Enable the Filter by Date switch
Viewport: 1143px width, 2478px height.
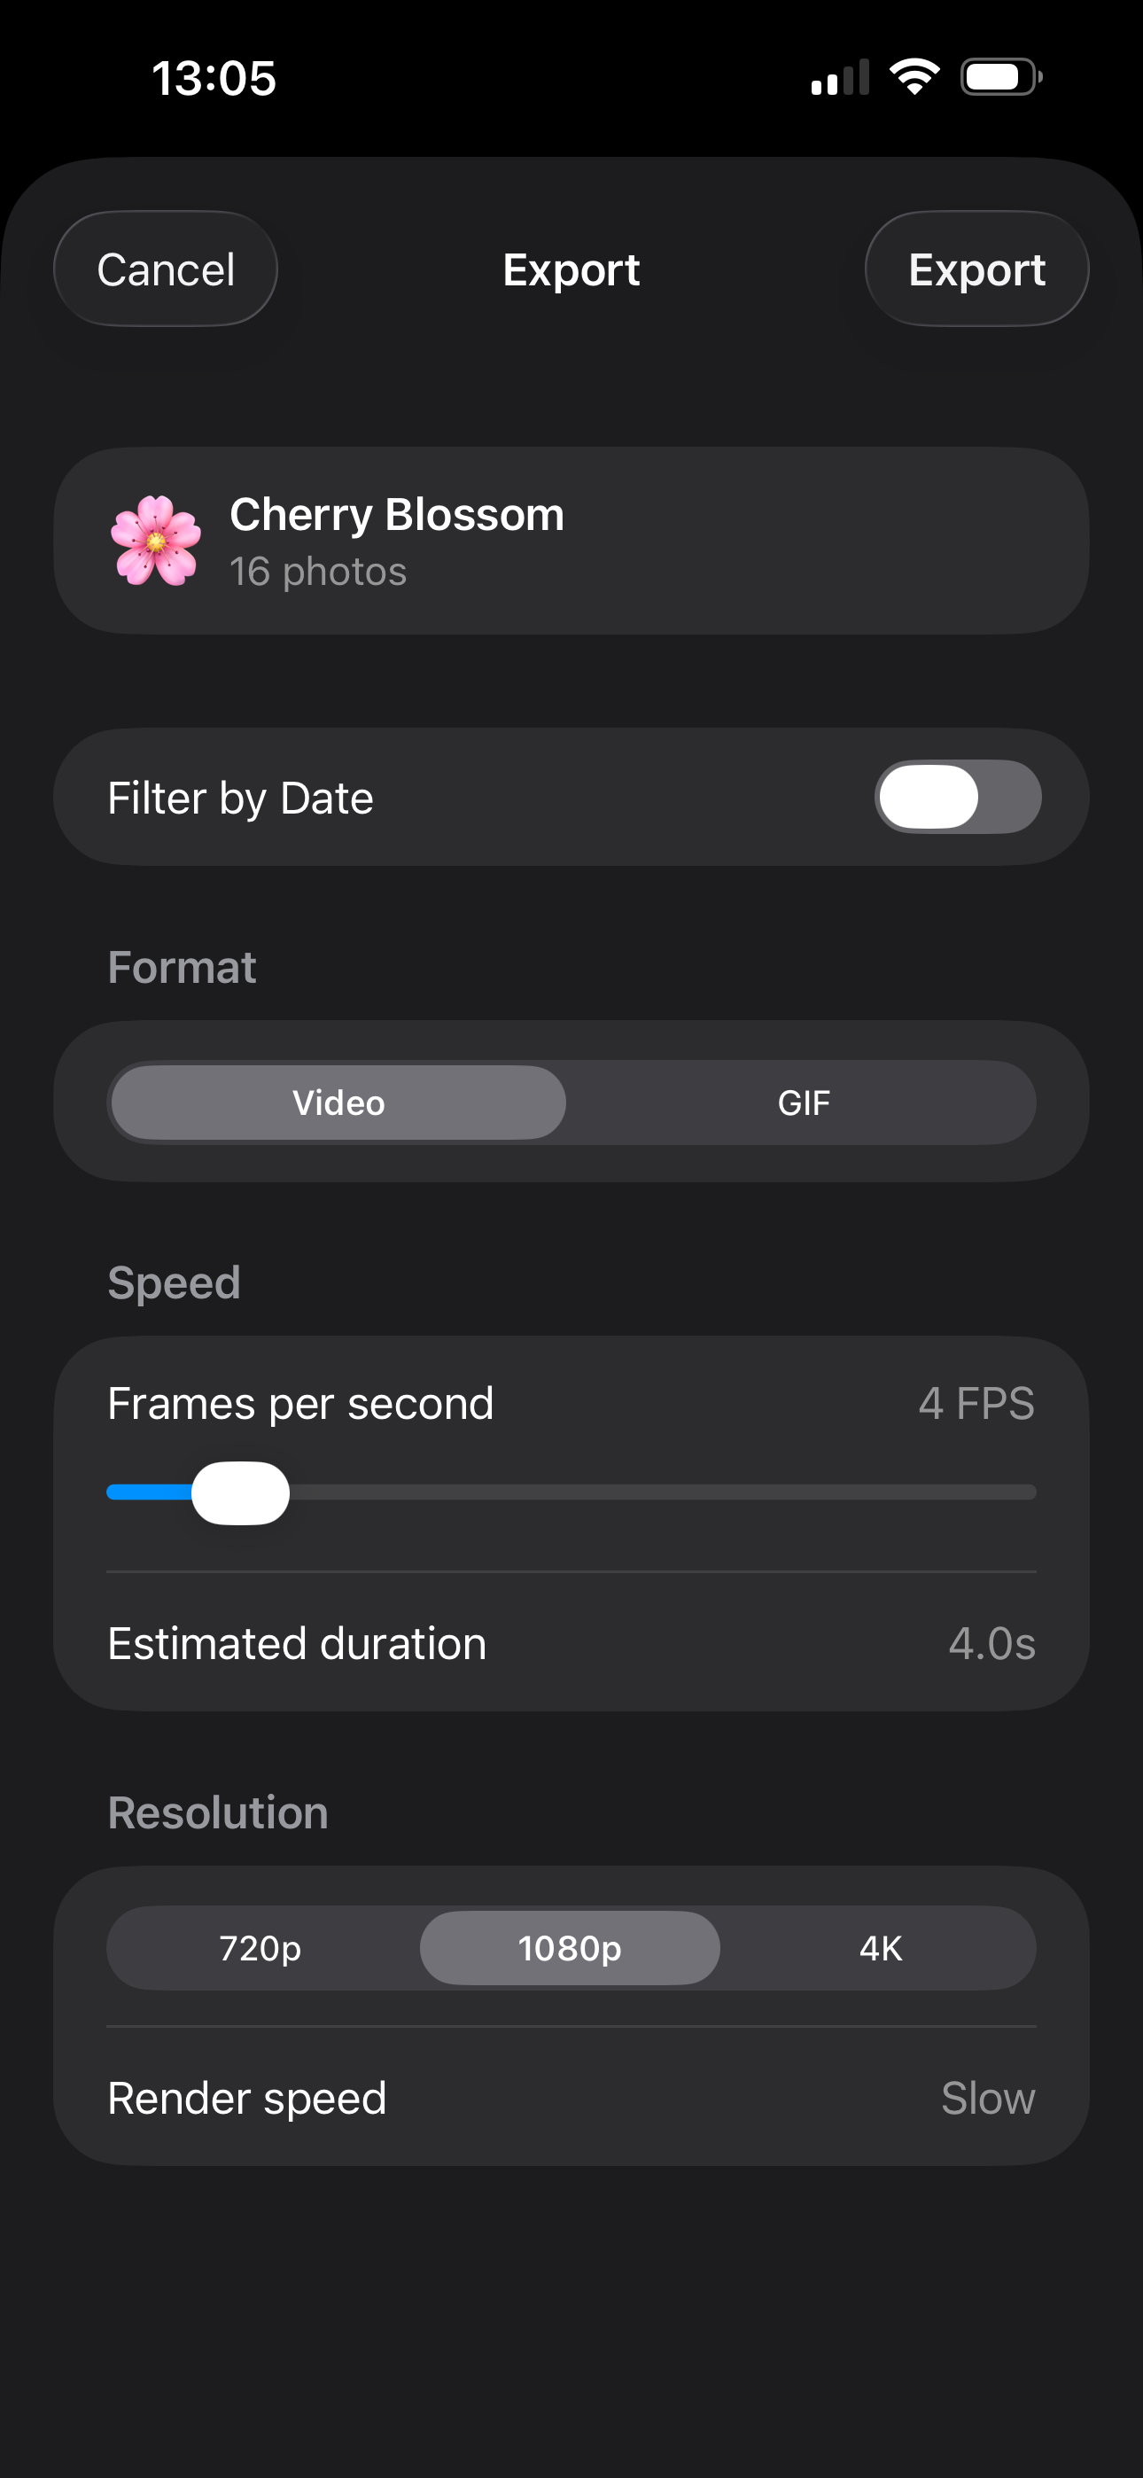point(957,797)
